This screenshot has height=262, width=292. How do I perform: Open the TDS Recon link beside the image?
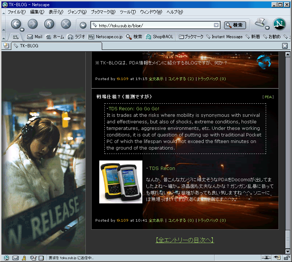162,168
